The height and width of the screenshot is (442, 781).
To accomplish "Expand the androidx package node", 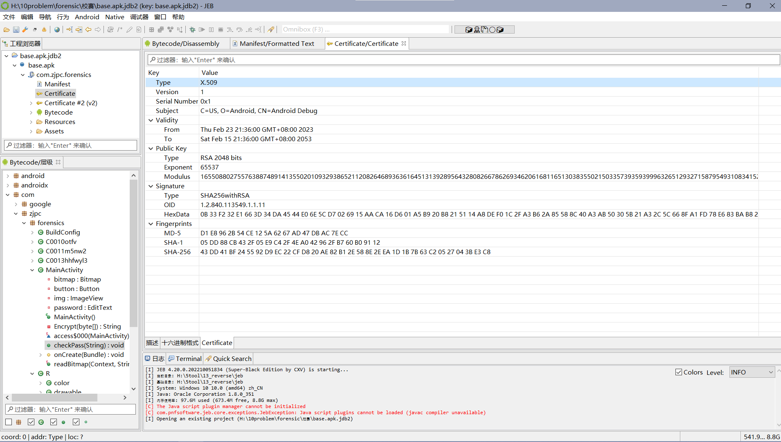I will pyautogui.click(x=8, y=185).
